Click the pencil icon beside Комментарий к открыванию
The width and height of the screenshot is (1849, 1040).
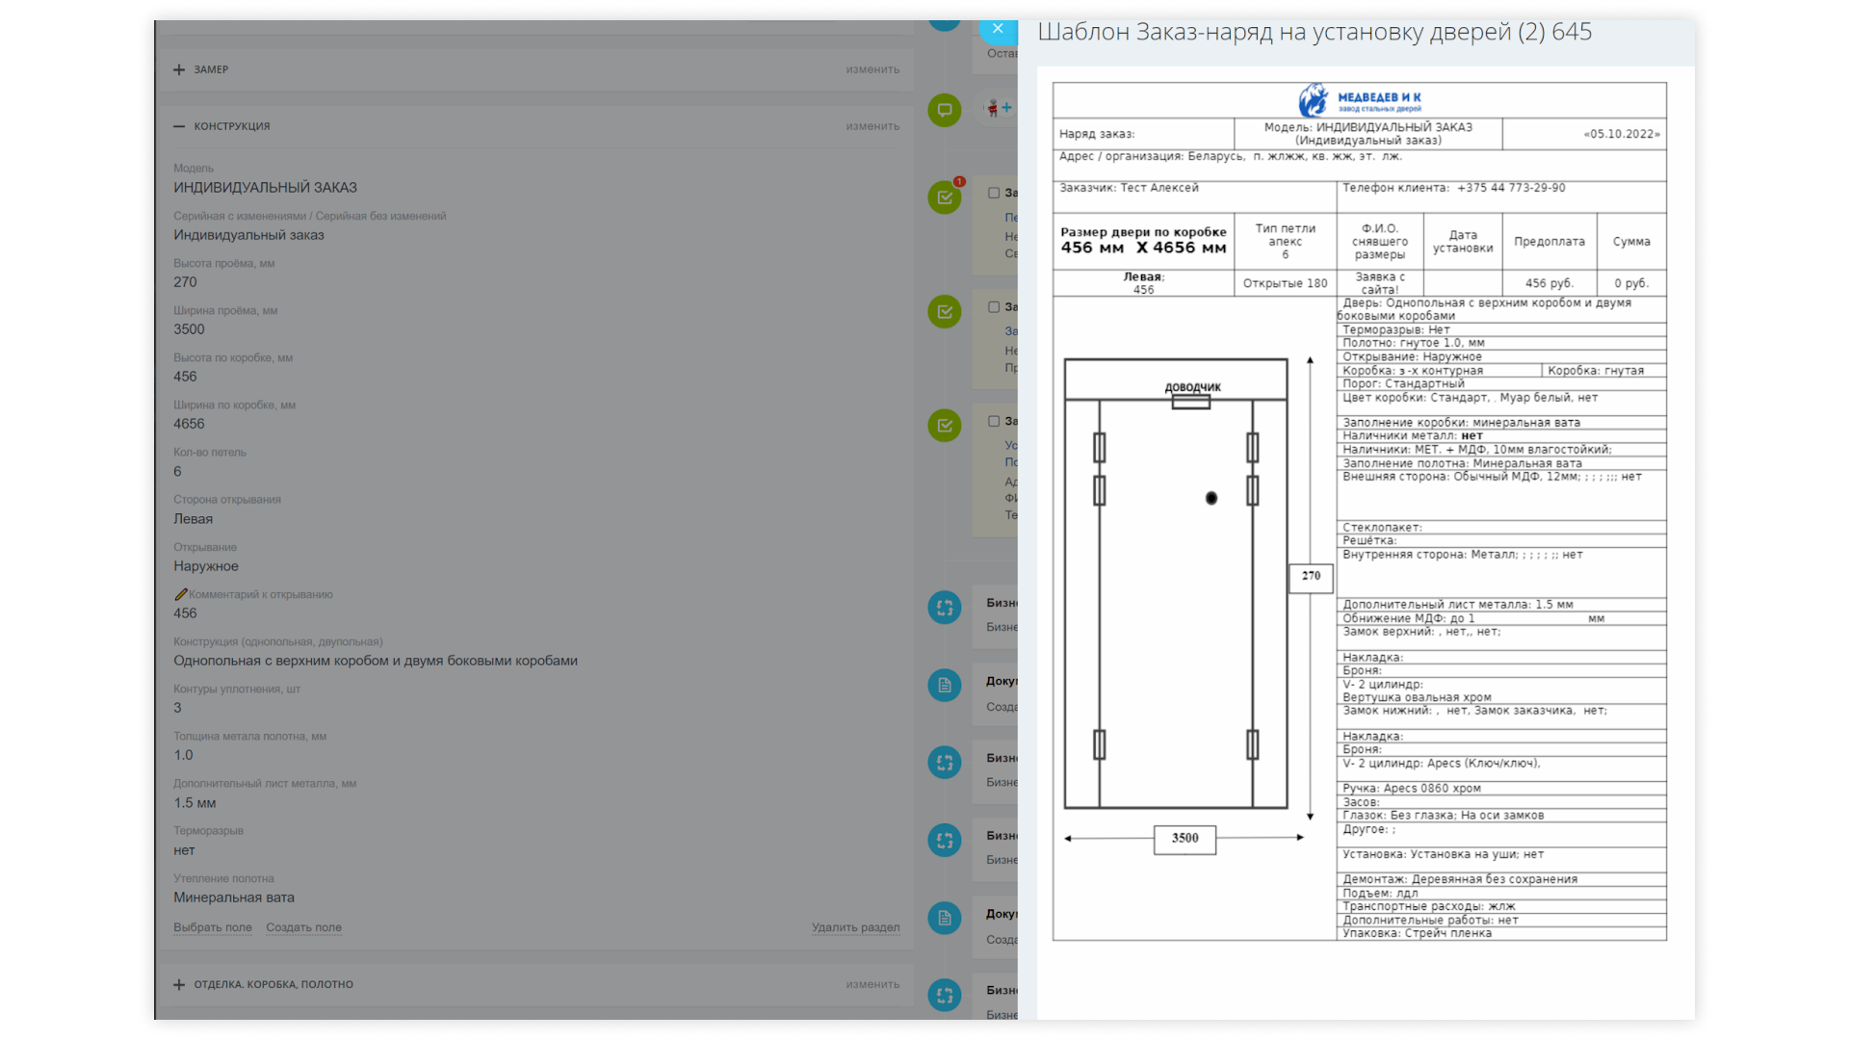tap(180, 594)
